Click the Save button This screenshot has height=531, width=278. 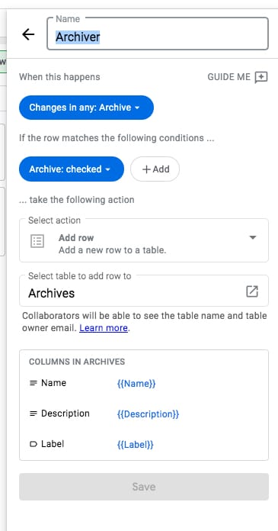tap(144, 487)
